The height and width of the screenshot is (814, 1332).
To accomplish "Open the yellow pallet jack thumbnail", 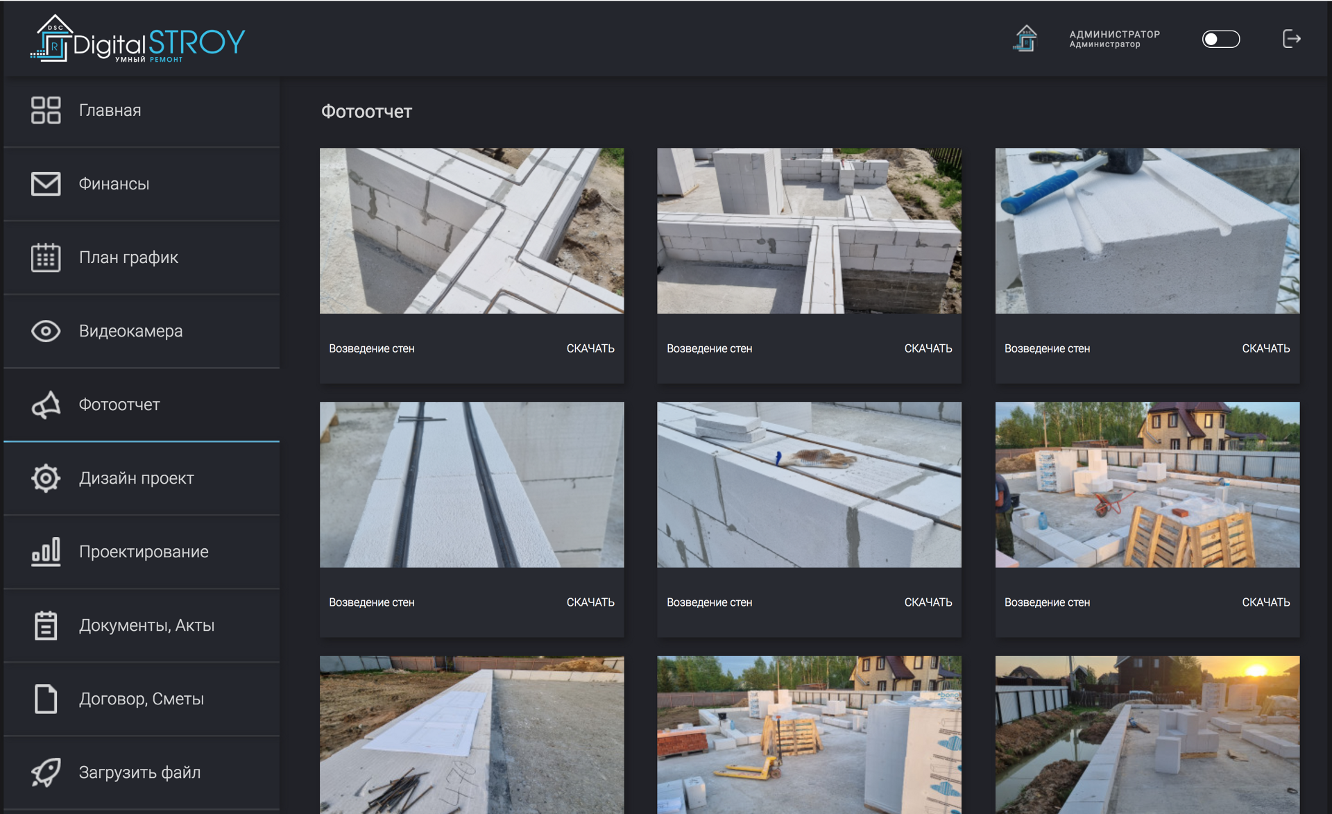I will click(809, 734).
